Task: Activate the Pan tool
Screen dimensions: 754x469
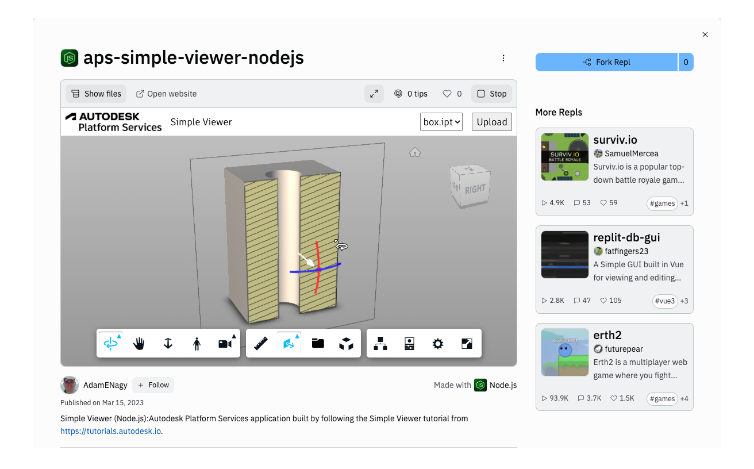Action: (139, 343)
